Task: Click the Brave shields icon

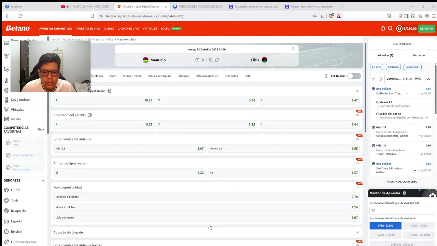Action: [331, 16]
